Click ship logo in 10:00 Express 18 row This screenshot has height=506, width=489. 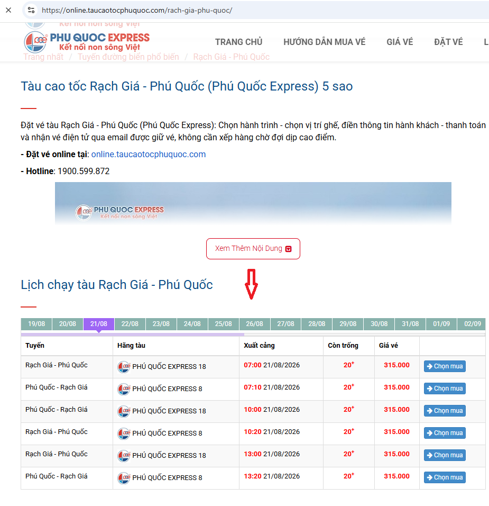pos(124,411)
